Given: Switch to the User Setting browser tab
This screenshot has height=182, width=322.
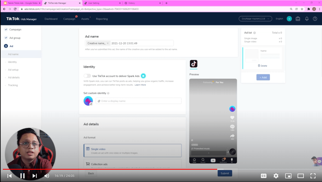Looking at the screenshot, I should (101, 3).
